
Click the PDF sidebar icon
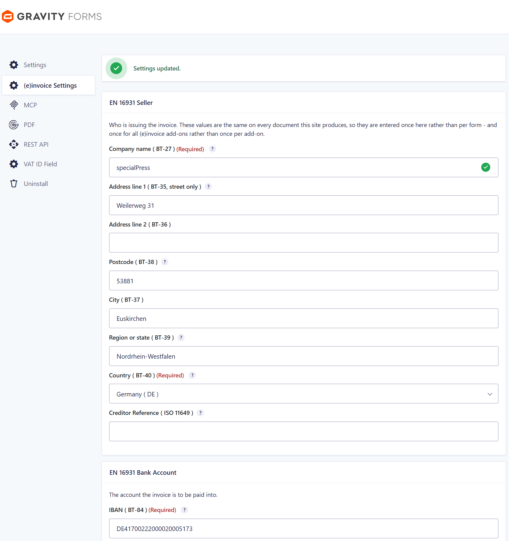pyautogui.click(x=14, y=125)
